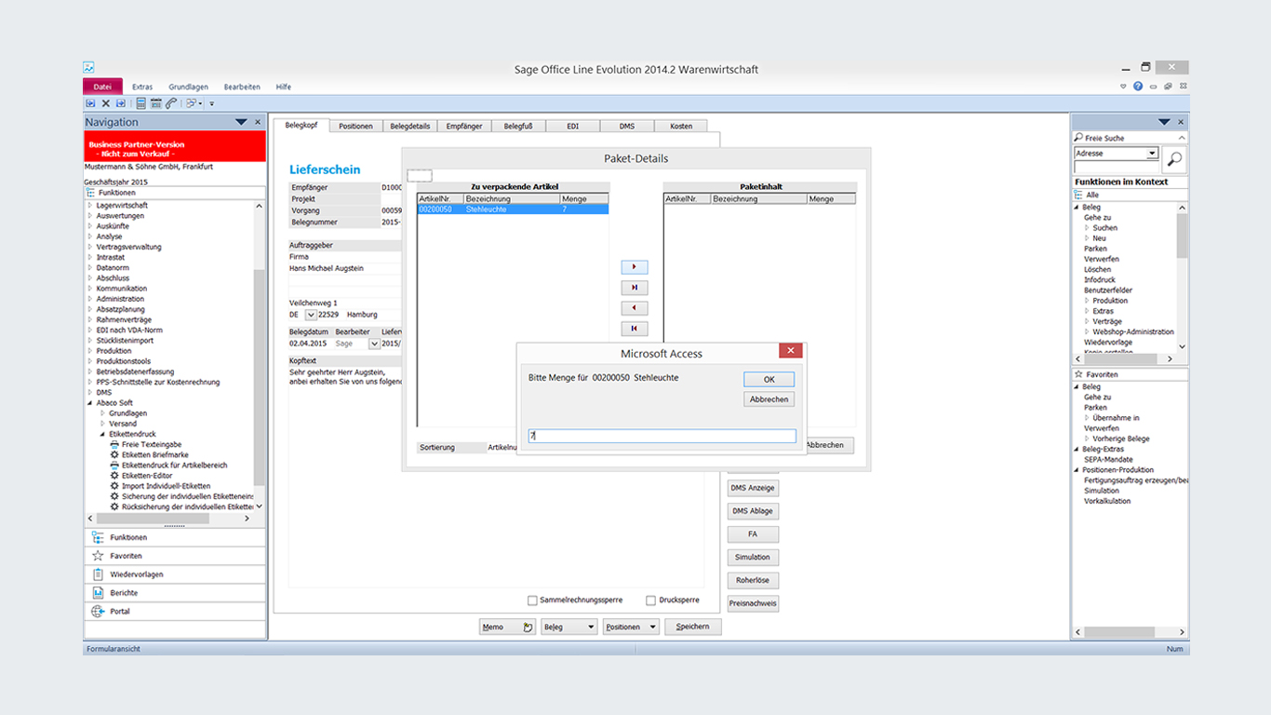This screenshot has height=715, width=1271.
Task: Move all articles to package with double right arrow
Action: (x=634, y=288)
